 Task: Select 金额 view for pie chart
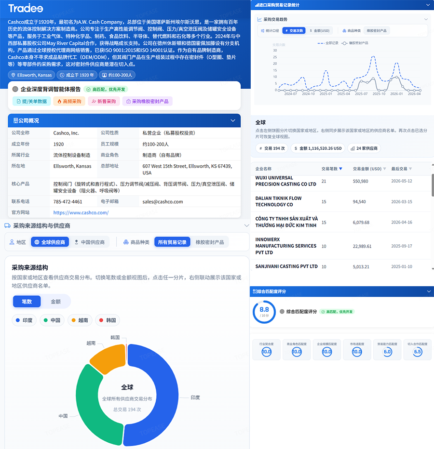(55, 302)
